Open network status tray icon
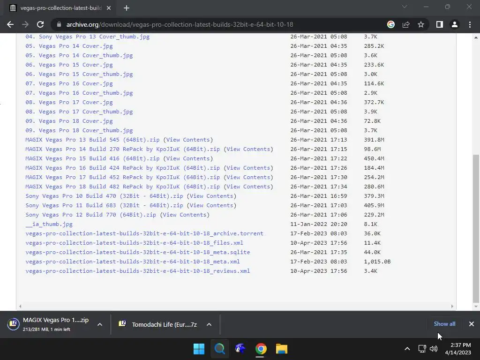 point(422,349)
